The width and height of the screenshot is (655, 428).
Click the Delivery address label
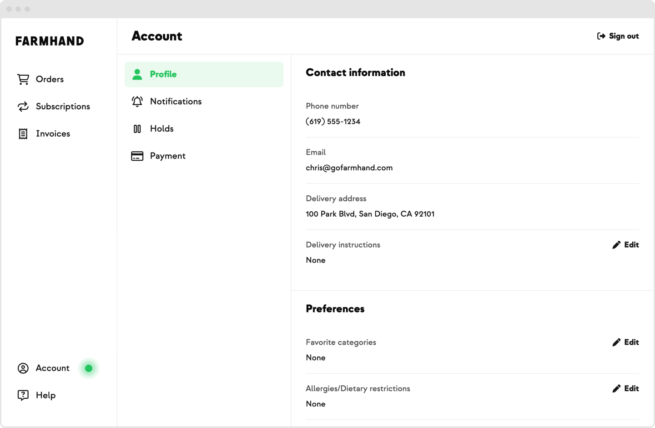336,199
